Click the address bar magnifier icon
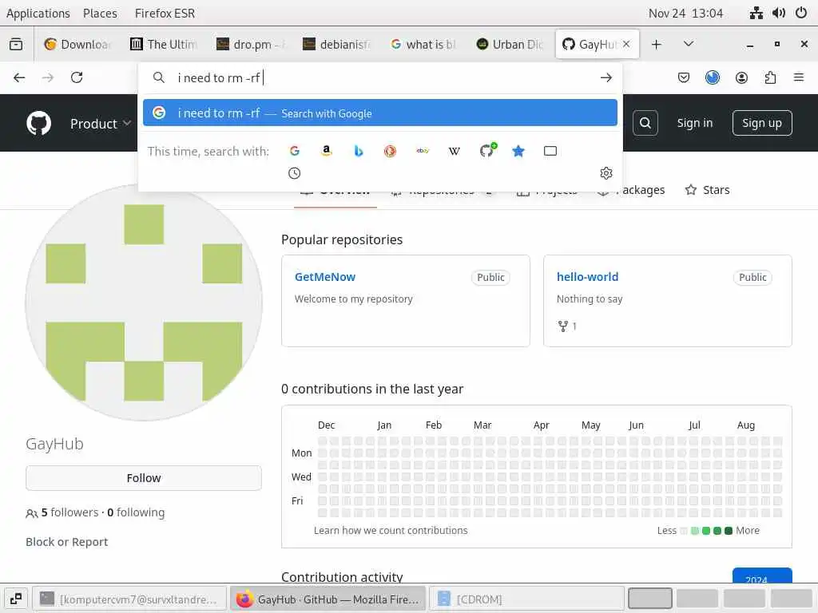Screen dimensions: 818x613 (159, 77)
